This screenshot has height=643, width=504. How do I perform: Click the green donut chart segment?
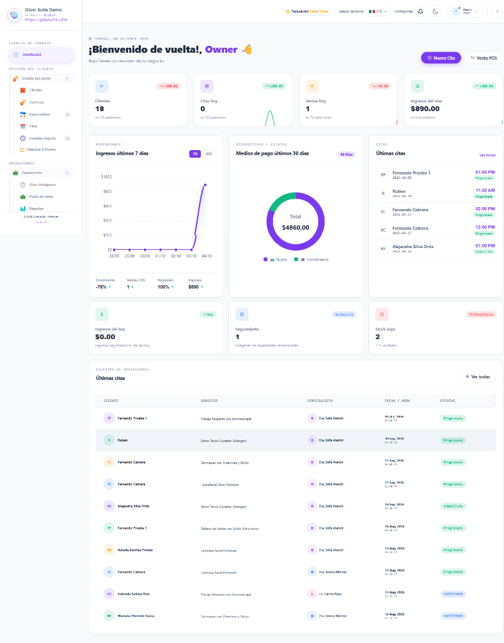(281, 200)
